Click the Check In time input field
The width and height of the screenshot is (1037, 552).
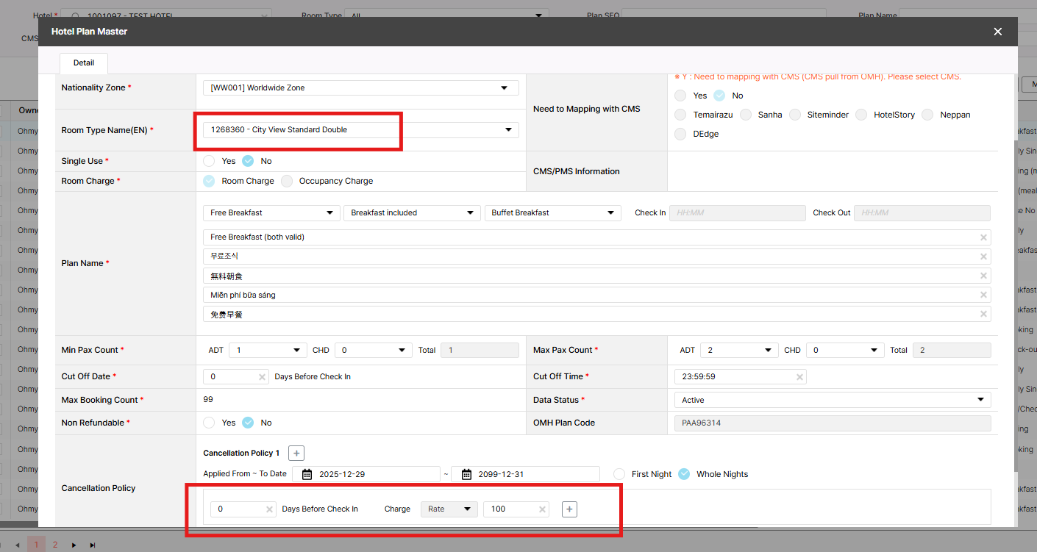click(x=737, y=213)
